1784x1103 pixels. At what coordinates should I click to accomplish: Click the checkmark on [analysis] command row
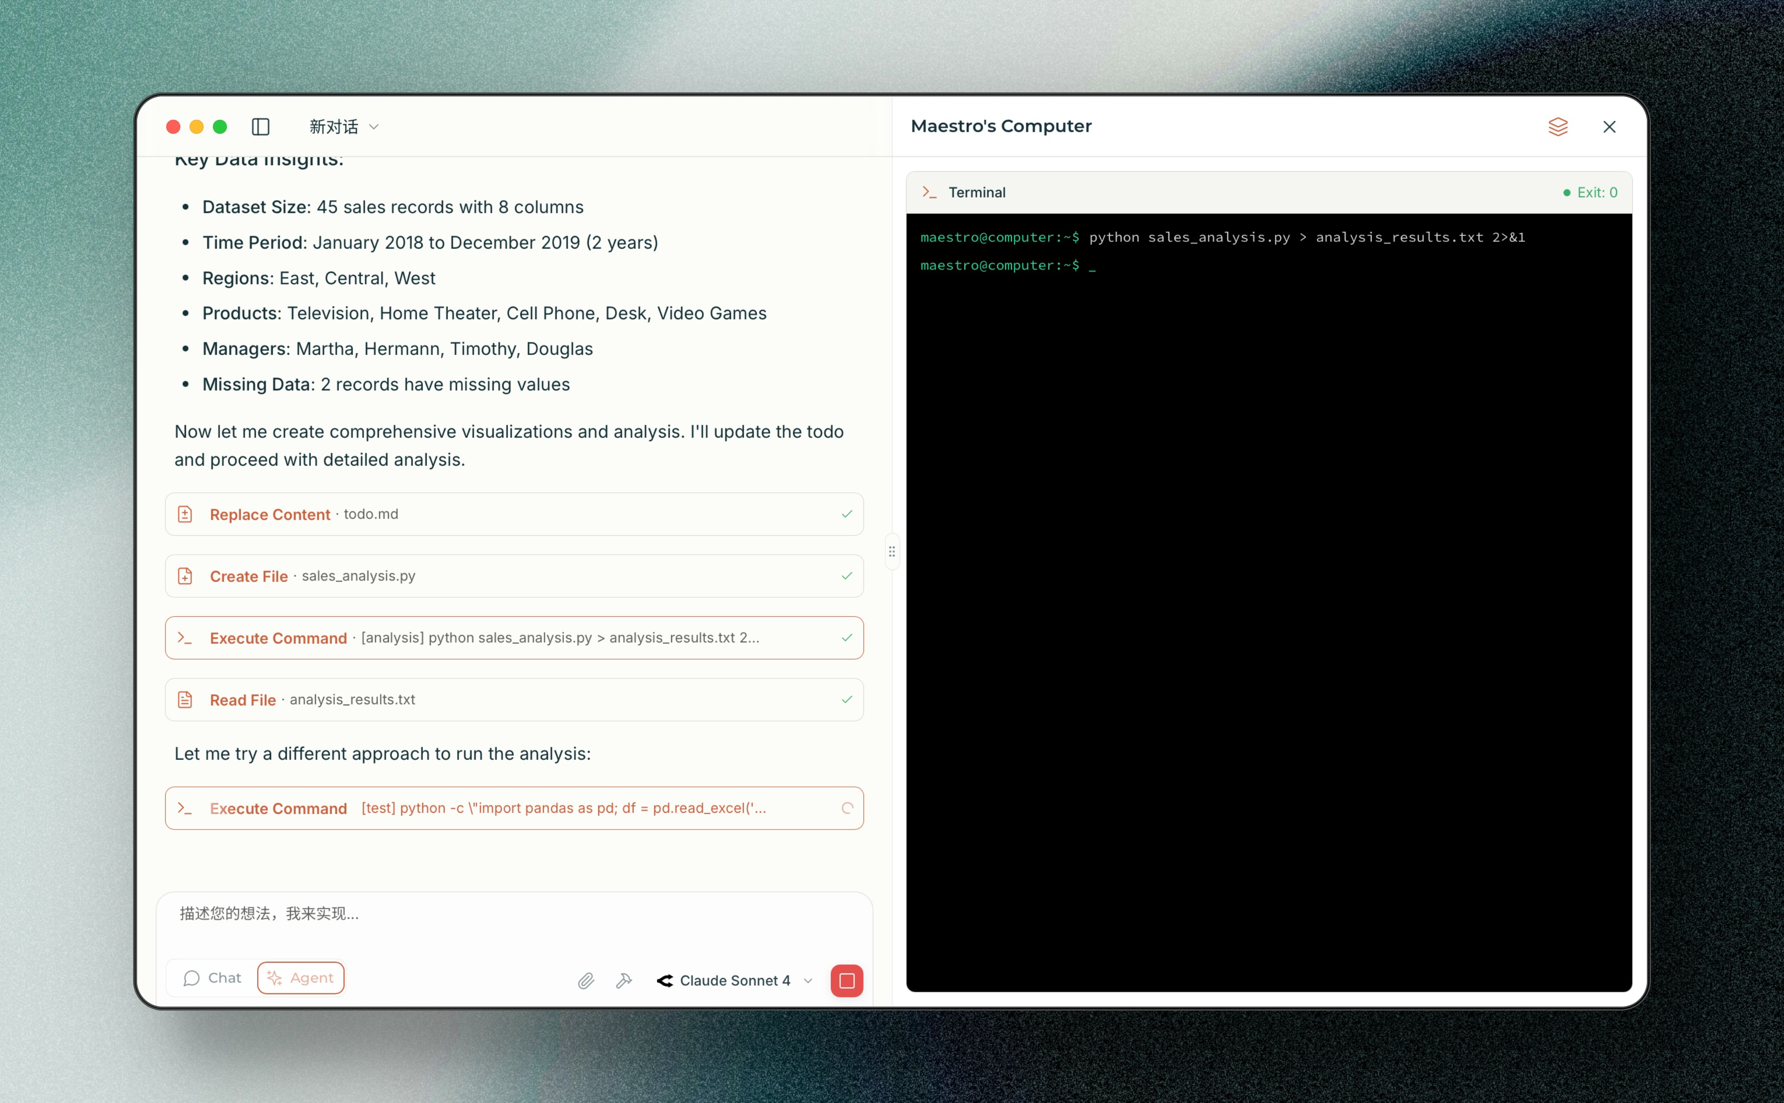tap(846, 638)
